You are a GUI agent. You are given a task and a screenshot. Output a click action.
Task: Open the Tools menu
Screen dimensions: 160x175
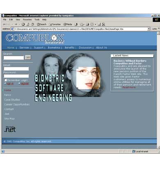37,20
